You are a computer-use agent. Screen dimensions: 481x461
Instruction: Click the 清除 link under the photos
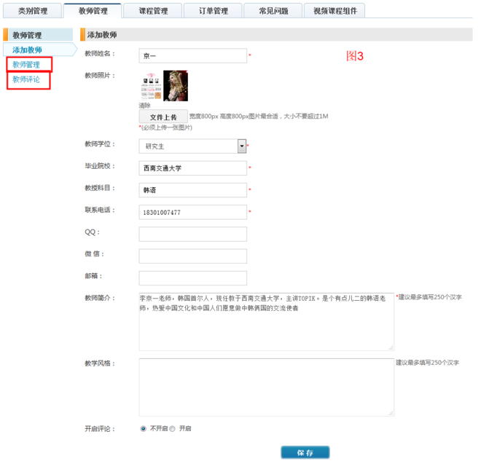click(144, 106)
